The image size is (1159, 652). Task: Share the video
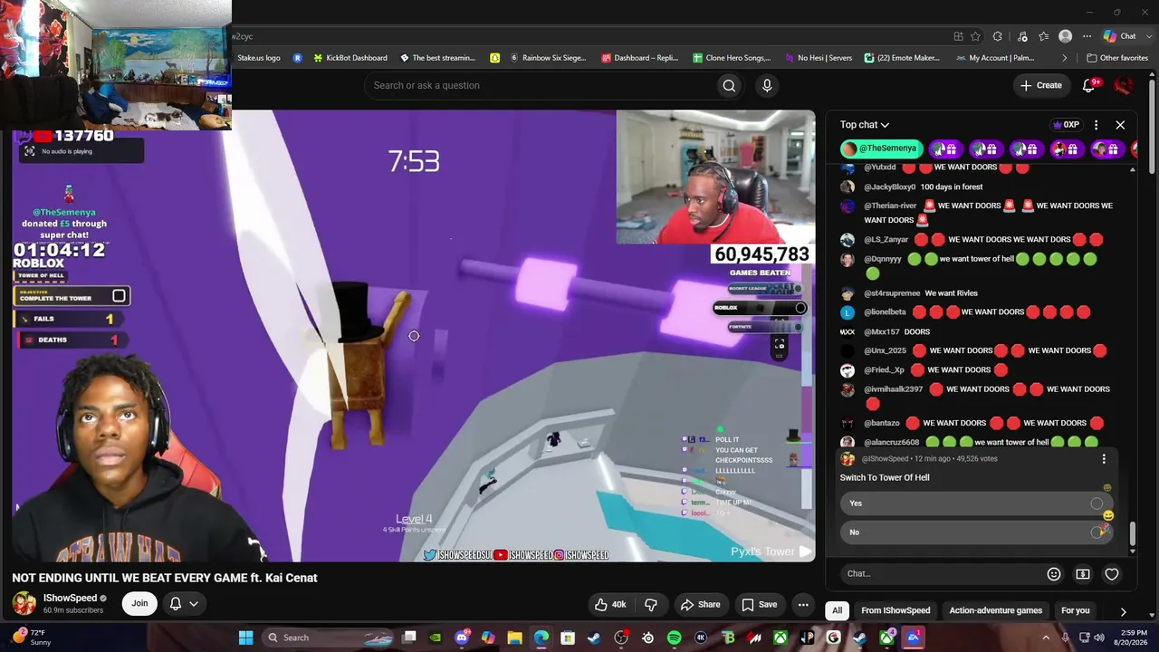[x=700, y=604]
